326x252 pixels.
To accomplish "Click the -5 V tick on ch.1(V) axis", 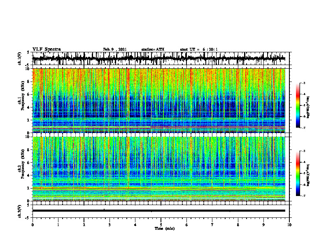I will click(x=28, y=65).
